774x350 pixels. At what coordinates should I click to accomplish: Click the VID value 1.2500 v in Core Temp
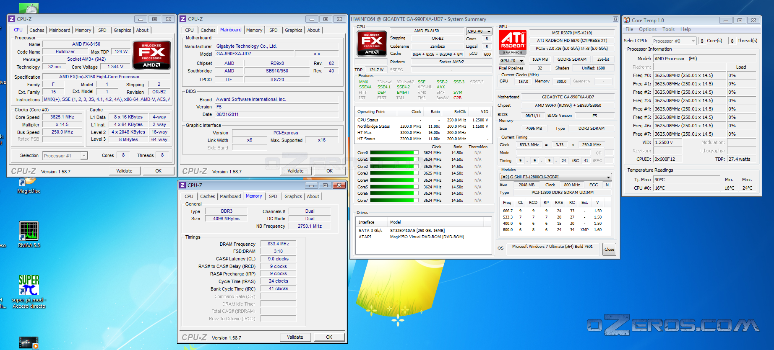pyautogui.click(x=668, y=143)
